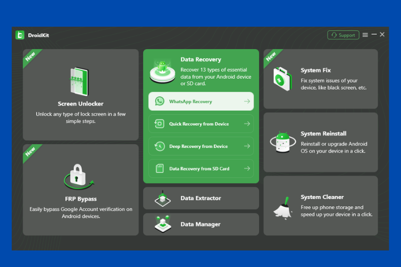Screen dimensions: 401x267
Task: Click the DroidKit title text
Action: tap(38, 35)
